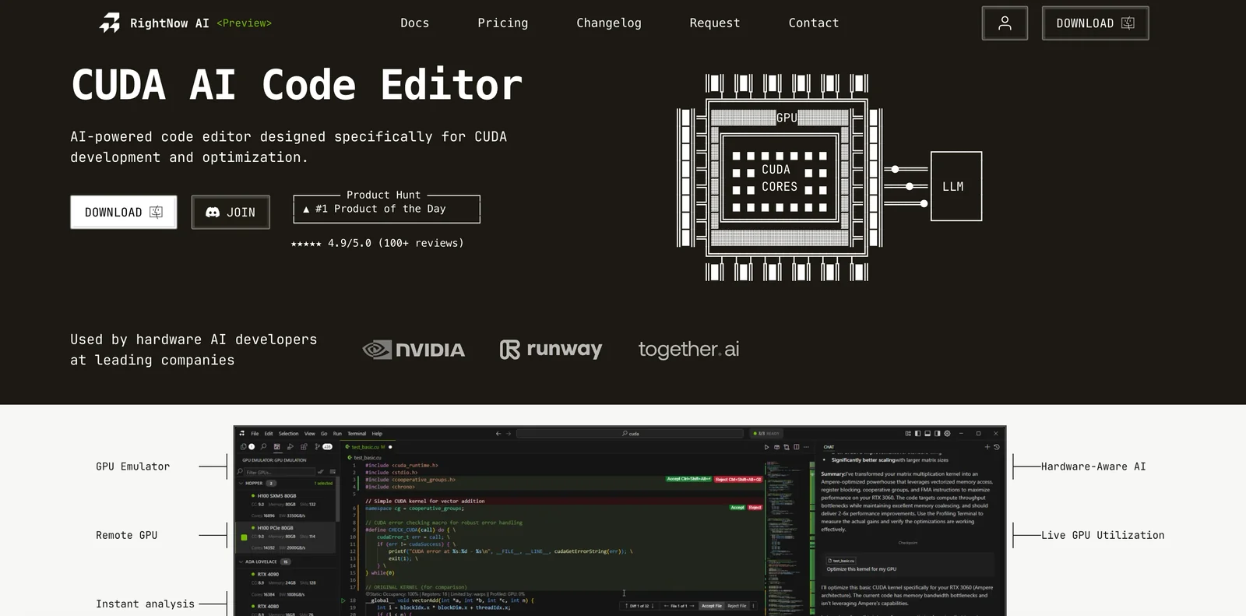Click the hero DOWNLOAD button
Viewport: 1246px width, 616px height.
(123, 212)
